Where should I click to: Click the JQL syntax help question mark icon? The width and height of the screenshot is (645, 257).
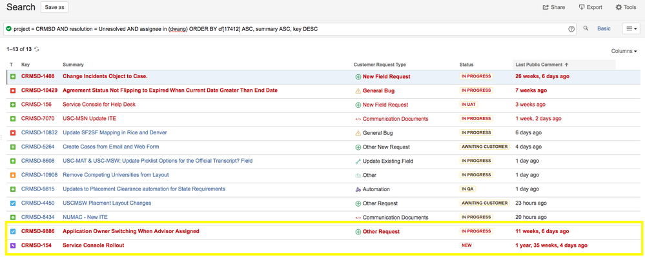tap(571, 29)
